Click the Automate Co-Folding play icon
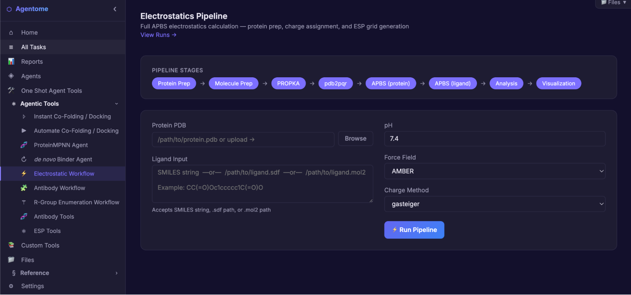 [x=24, y=131]
